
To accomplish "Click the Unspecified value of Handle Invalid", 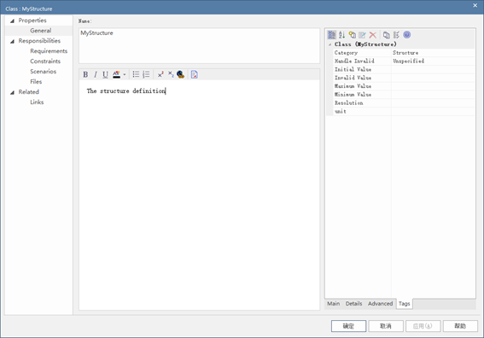I will 408,61.
